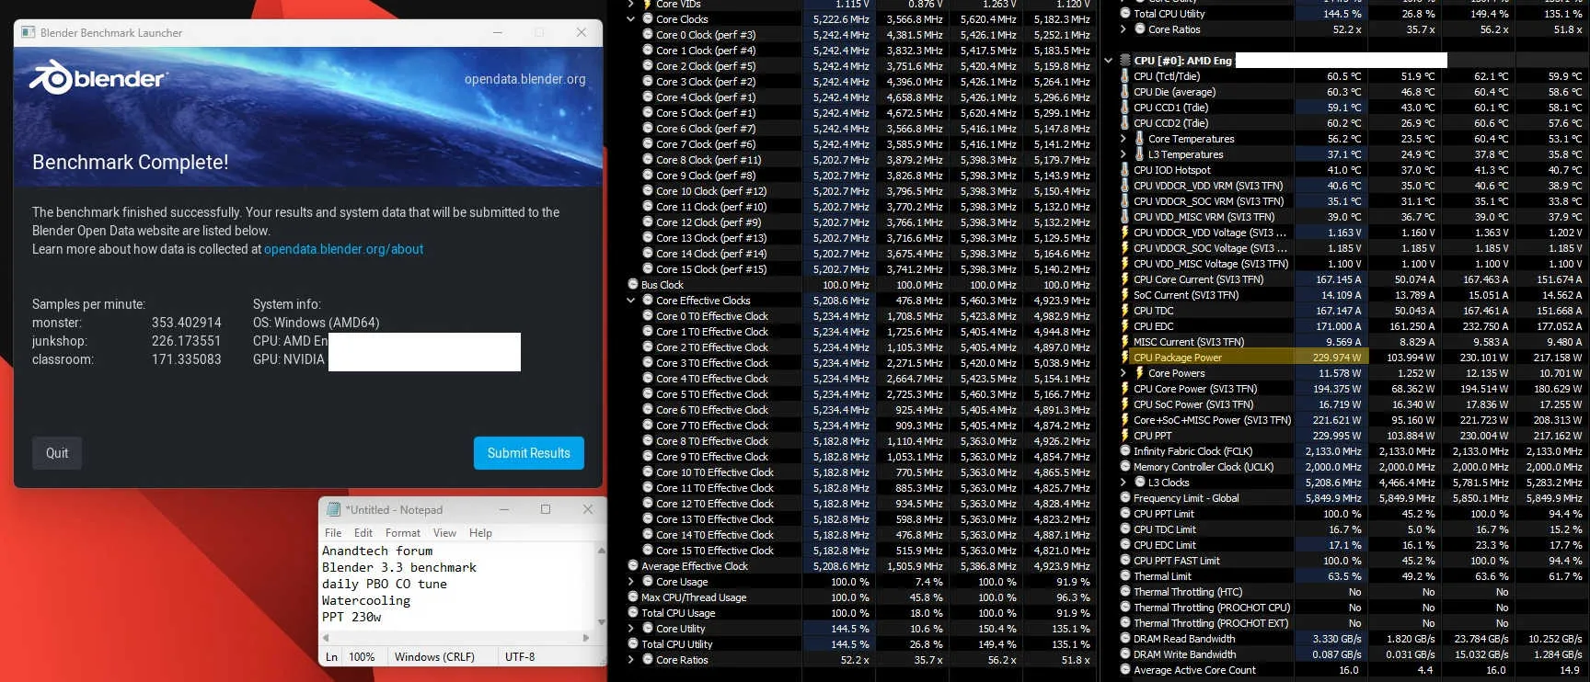Click the icon next to Average Effective Clock
Image resolution: width=1590 pixels, height=682 pixels.
[x=633, y=566]
